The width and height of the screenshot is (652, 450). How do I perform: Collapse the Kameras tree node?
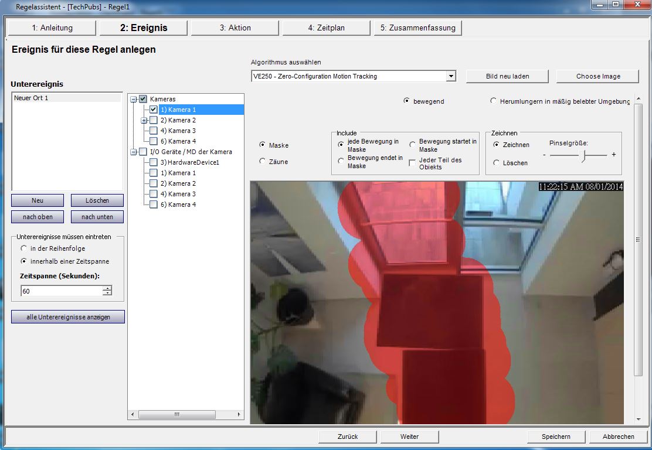tap(134, 99)
